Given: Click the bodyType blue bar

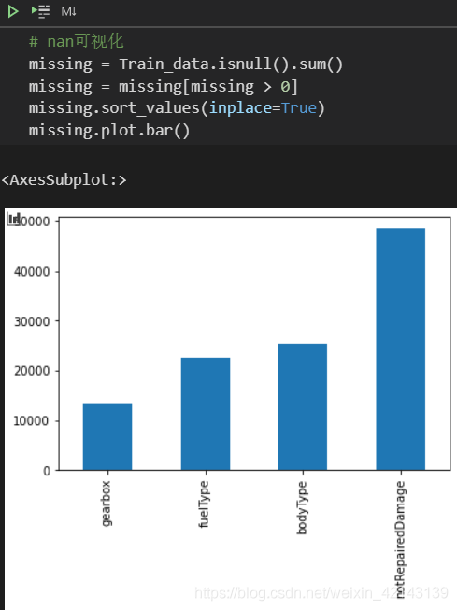Looking at the screenshot, I should click(x=303, y=407).
